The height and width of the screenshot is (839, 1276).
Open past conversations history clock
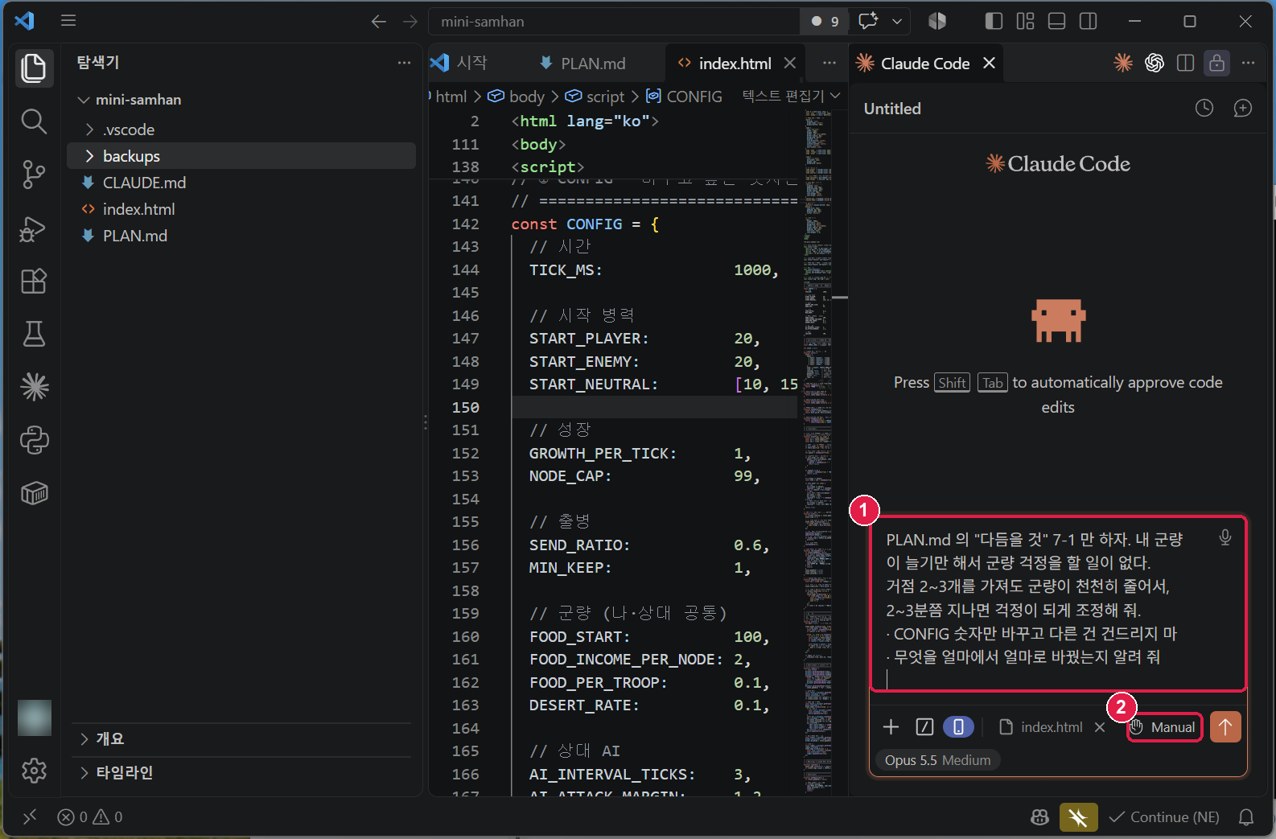pyautogui.click(x=1204, y=108)
